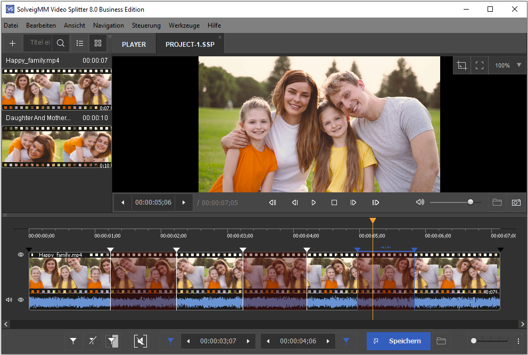The image size is (528, 355).
Task: Toggle video track visibility eye
Action: pyautogui.click(x=21, y=255)
